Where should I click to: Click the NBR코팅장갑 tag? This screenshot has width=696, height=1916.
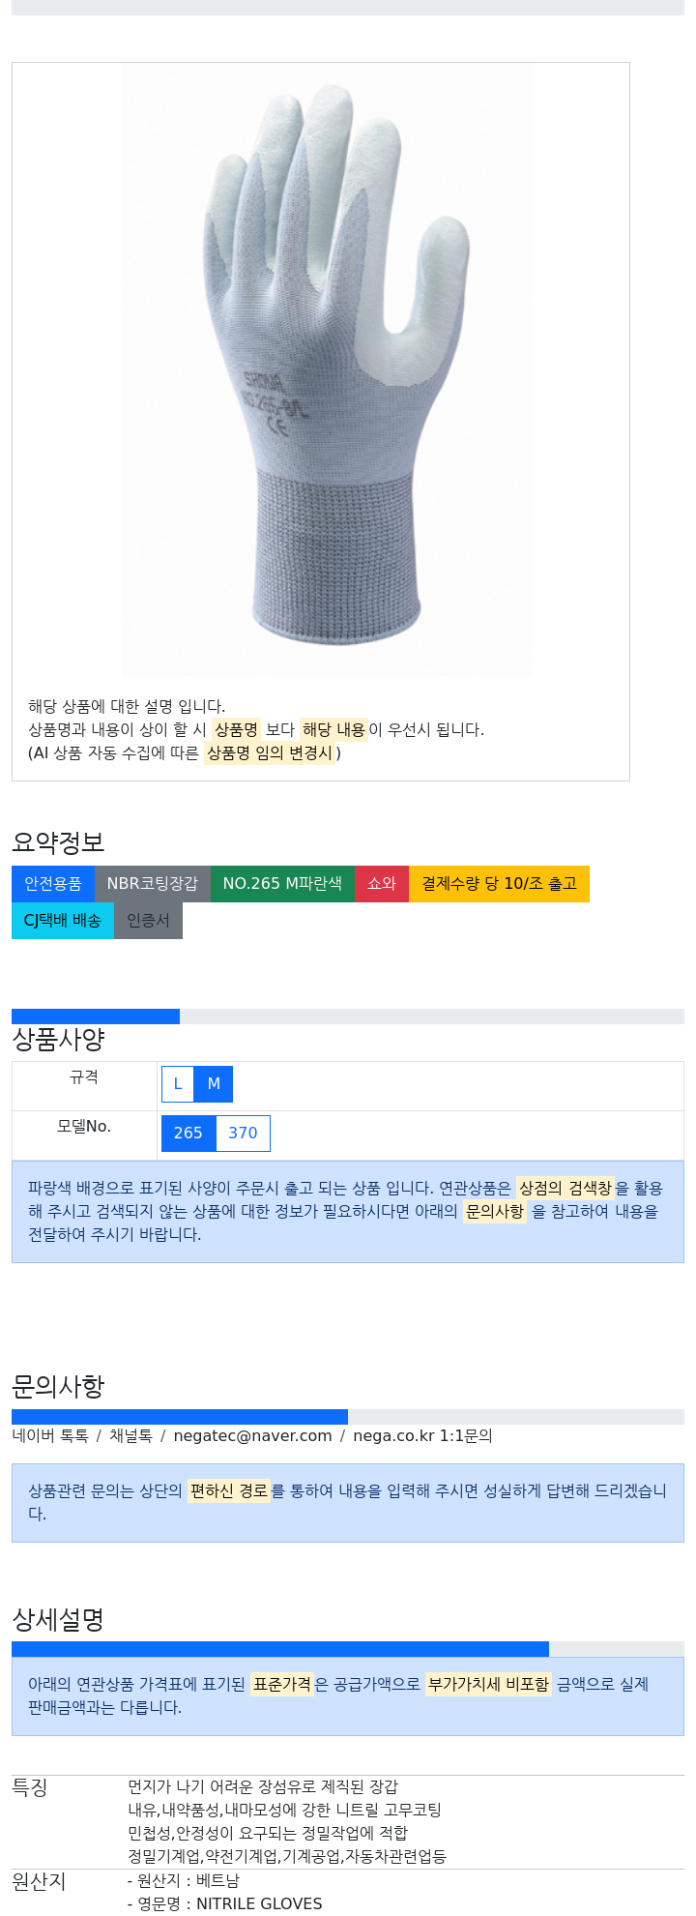[153, 884]
